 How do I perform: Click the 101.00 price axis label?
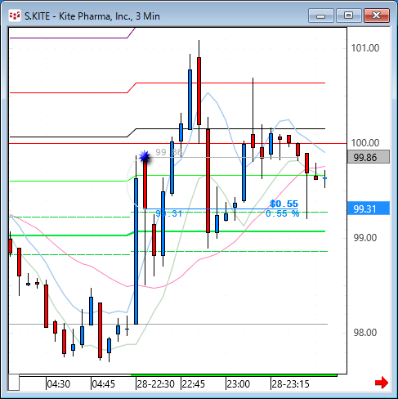pos(365,48)
